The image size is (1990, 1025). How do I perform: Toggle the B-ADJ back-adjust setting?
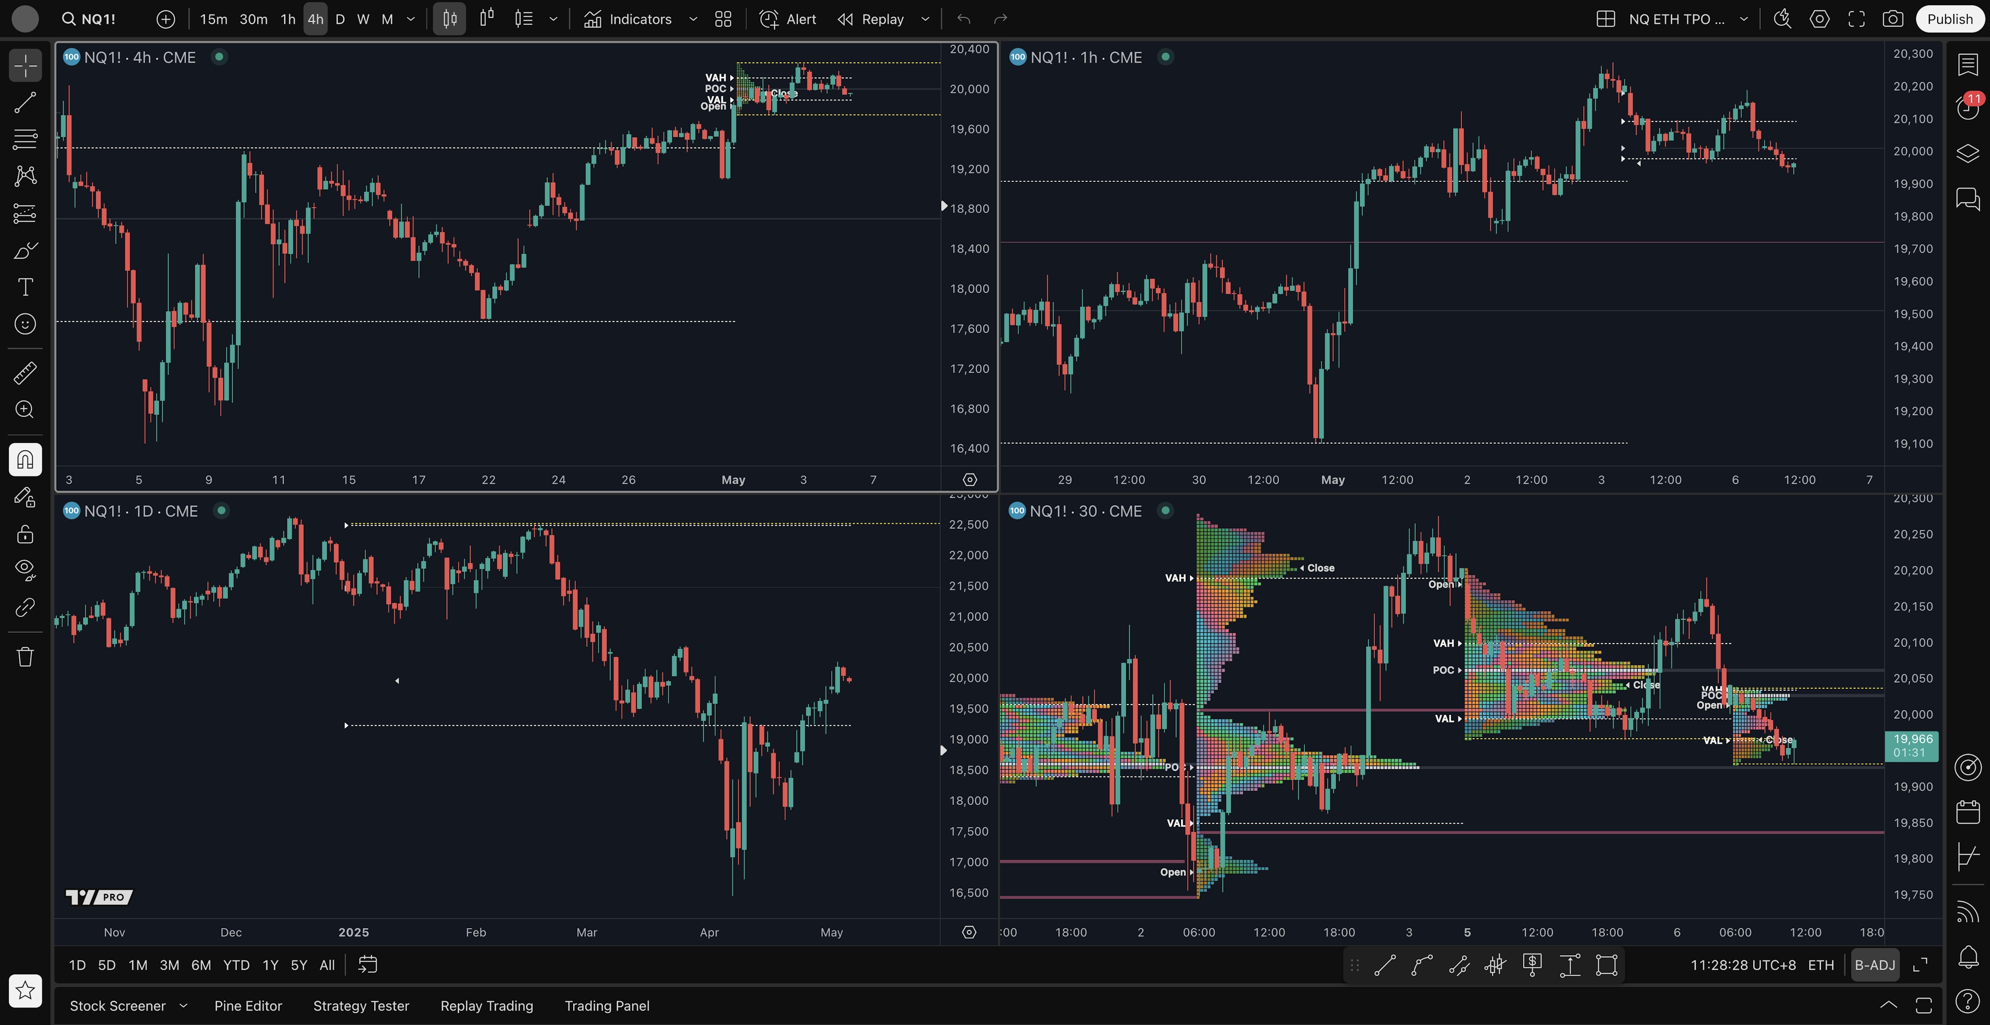click(1875, 965)
